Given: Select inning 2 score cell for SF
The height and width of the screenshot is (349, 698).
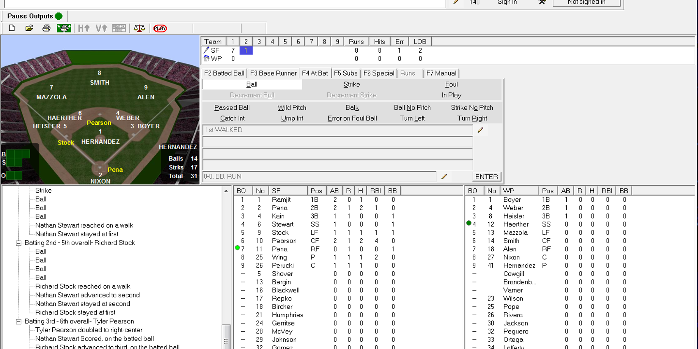Looking at the screenshot, I should [246, 50].
